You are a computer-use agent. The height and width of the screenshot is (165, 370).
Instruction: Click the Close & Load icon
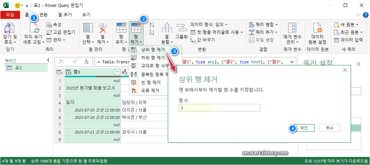(9, 28)
